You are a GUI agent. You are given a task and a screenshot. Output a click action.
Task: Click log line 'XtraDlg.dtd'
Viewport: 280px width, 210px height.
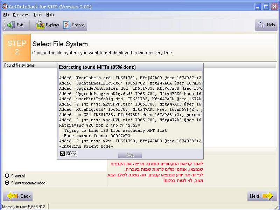click(130, 109)
